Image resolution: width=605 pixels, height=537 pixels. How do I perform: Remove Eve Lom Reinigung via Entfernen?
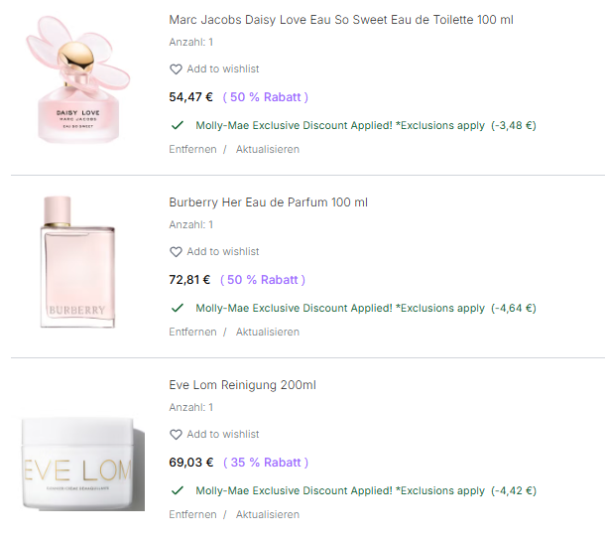click(192, 515)
